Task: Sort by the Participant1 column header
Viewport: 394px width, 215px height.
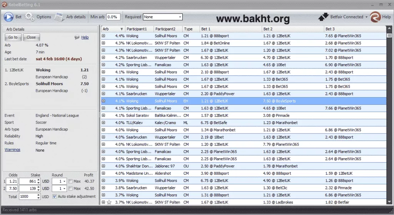Action: pyautogui.click(x=139, y=29)
